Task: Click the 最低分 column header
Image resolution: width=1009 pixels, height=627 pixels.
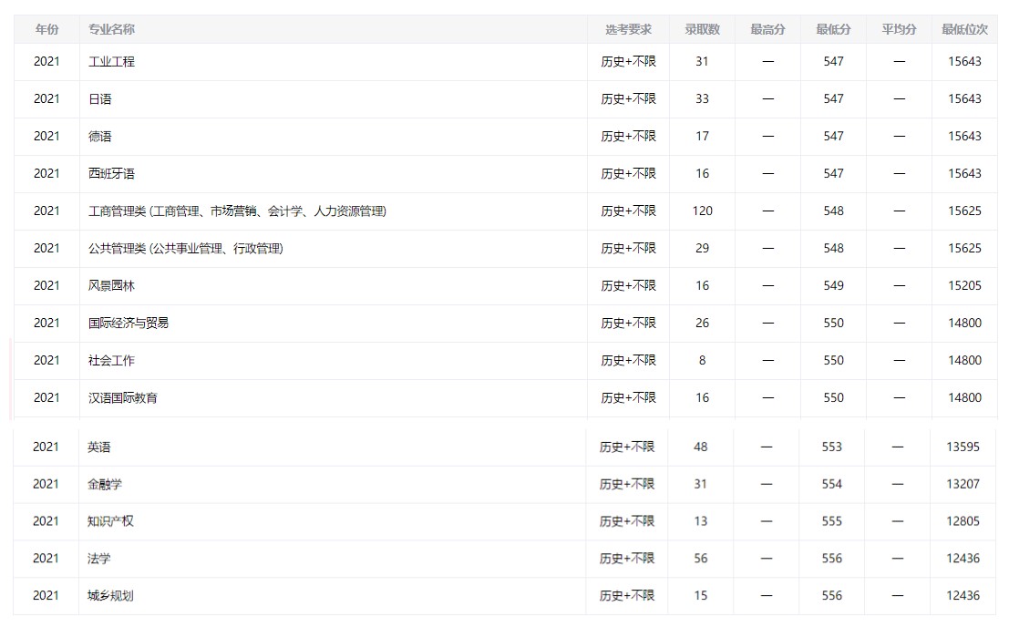Action: (x=833, y=29)
